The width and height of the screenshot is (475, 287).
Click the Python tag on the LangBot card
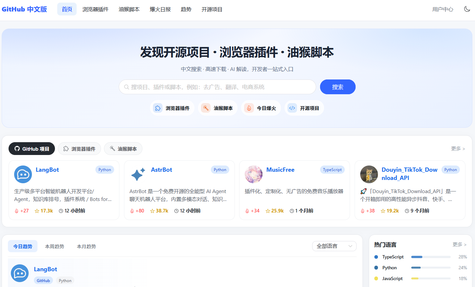click(x=105, y=170)
